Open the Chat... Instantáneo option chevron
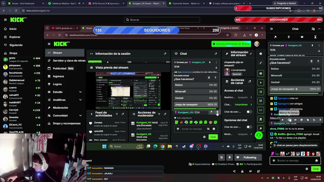 251,104
